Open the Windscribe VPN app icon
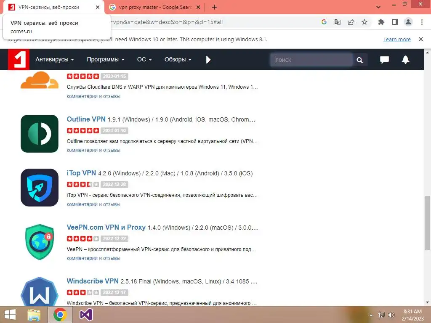Viewport: 431px width, 323px height. point(40,291)
